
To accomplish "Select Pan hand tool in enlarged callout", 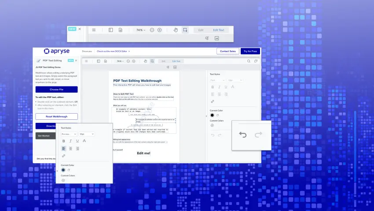I will [176, 30].
